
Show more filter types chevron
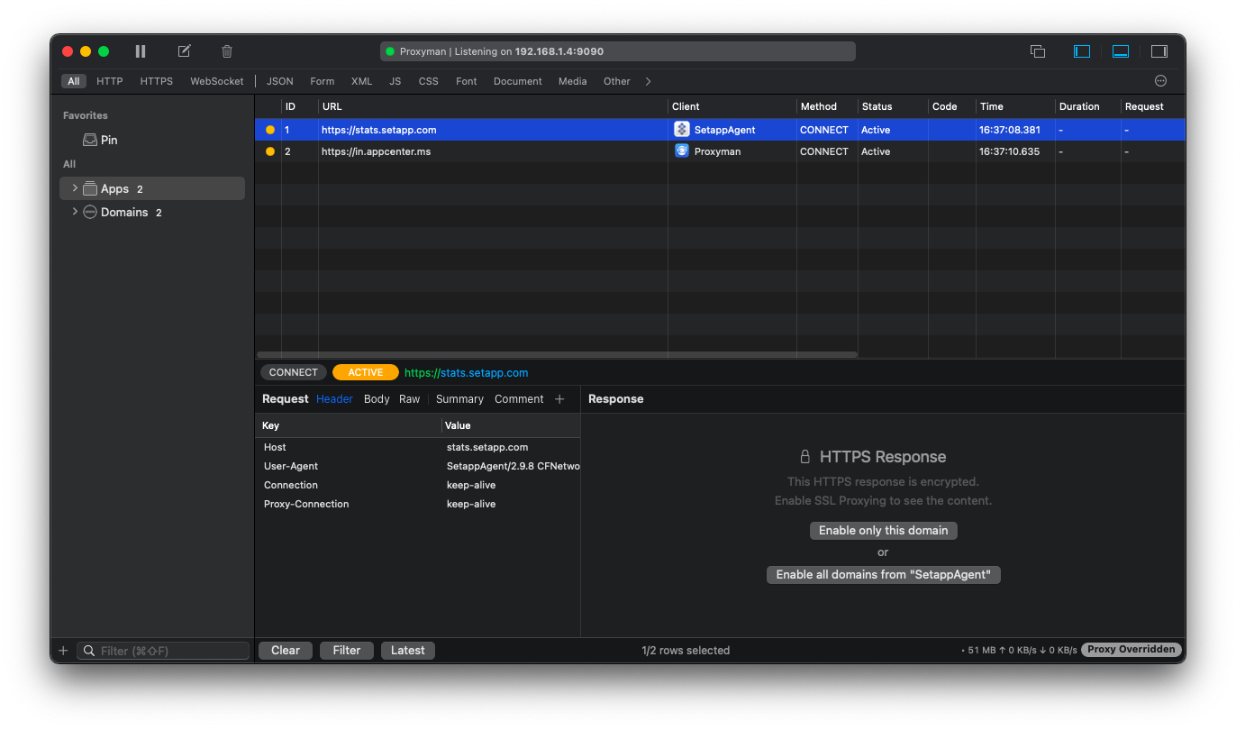(x=648, y=81)
